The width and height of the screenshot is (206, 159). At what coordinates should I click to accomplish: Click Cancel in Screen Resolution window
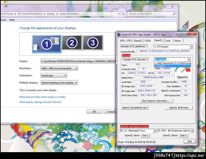[110, 111]
